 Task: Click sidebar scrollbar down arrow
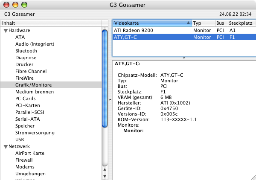pyautogui.click(x=105, y=177)
